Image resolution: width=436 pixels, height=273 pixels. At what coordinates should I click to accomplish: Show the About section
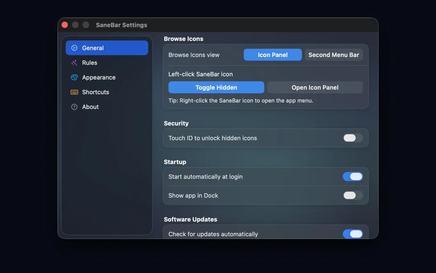coord(107,107)
